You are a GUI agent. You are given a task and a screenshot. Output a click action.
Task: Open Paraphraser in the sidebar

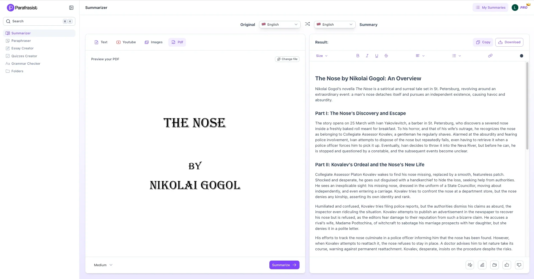[x=21, y=41]
